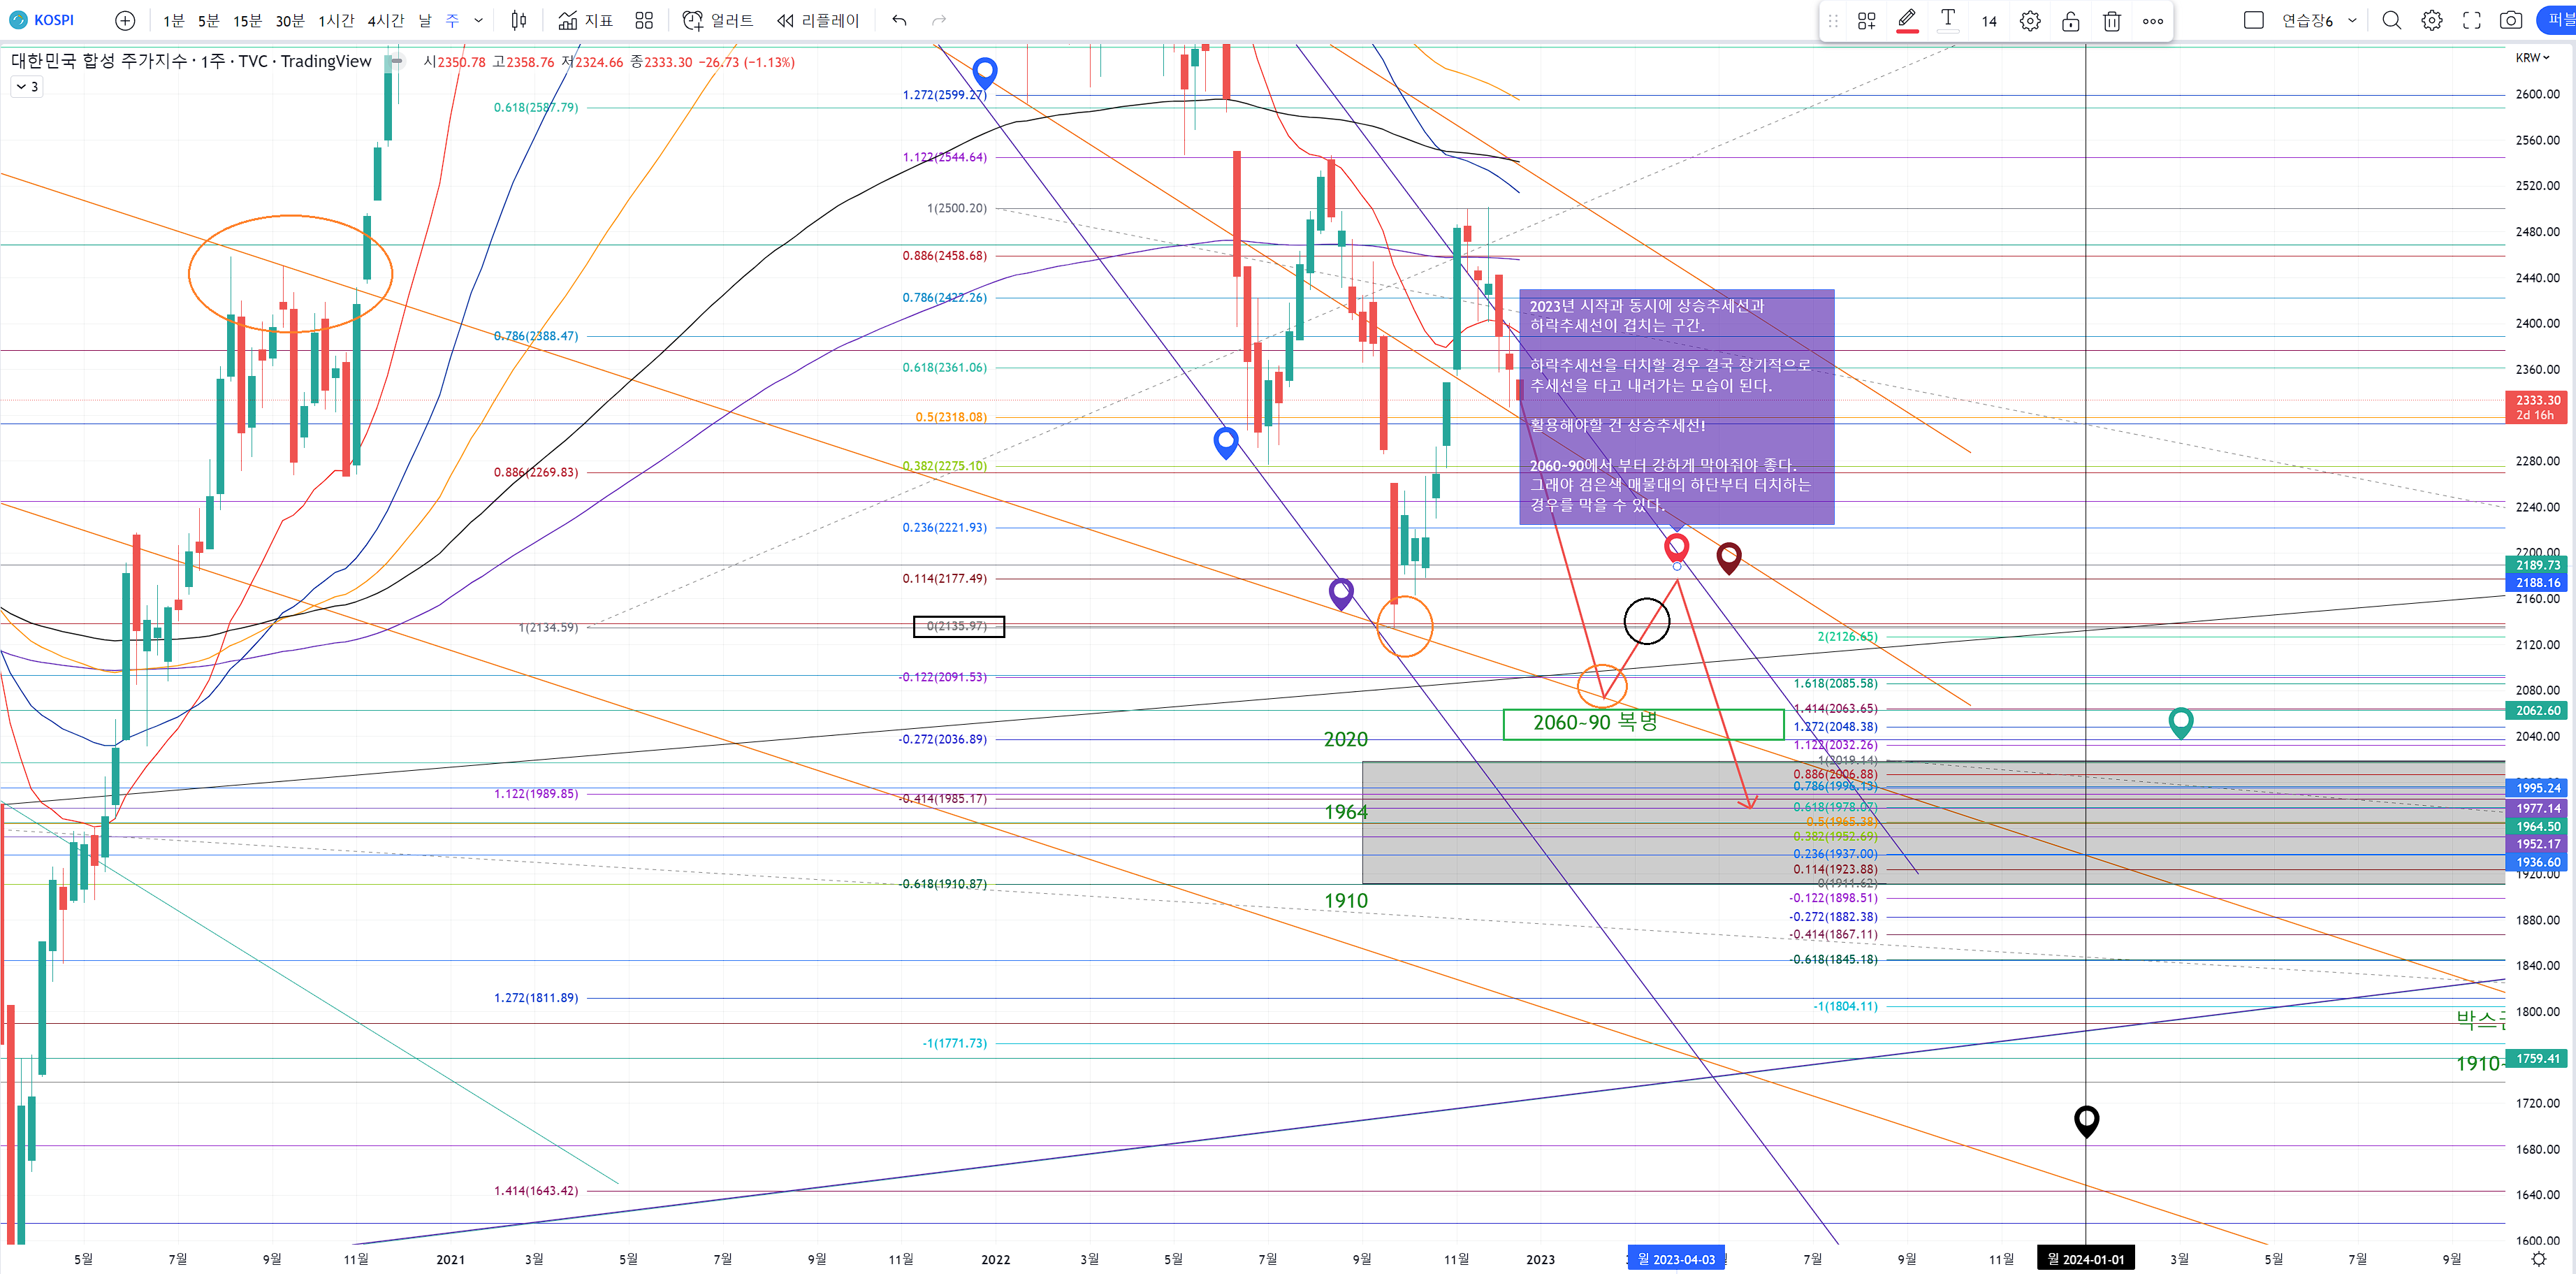This screenshot has height=1274, width=2576.
Task: Switch to the 4시간 timeframe
Action: point(385,20)
